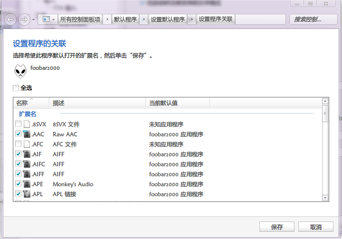Sort list by 描述 column header
The image size is (342, 239).
pyautogui.click(x=97, y=103)
